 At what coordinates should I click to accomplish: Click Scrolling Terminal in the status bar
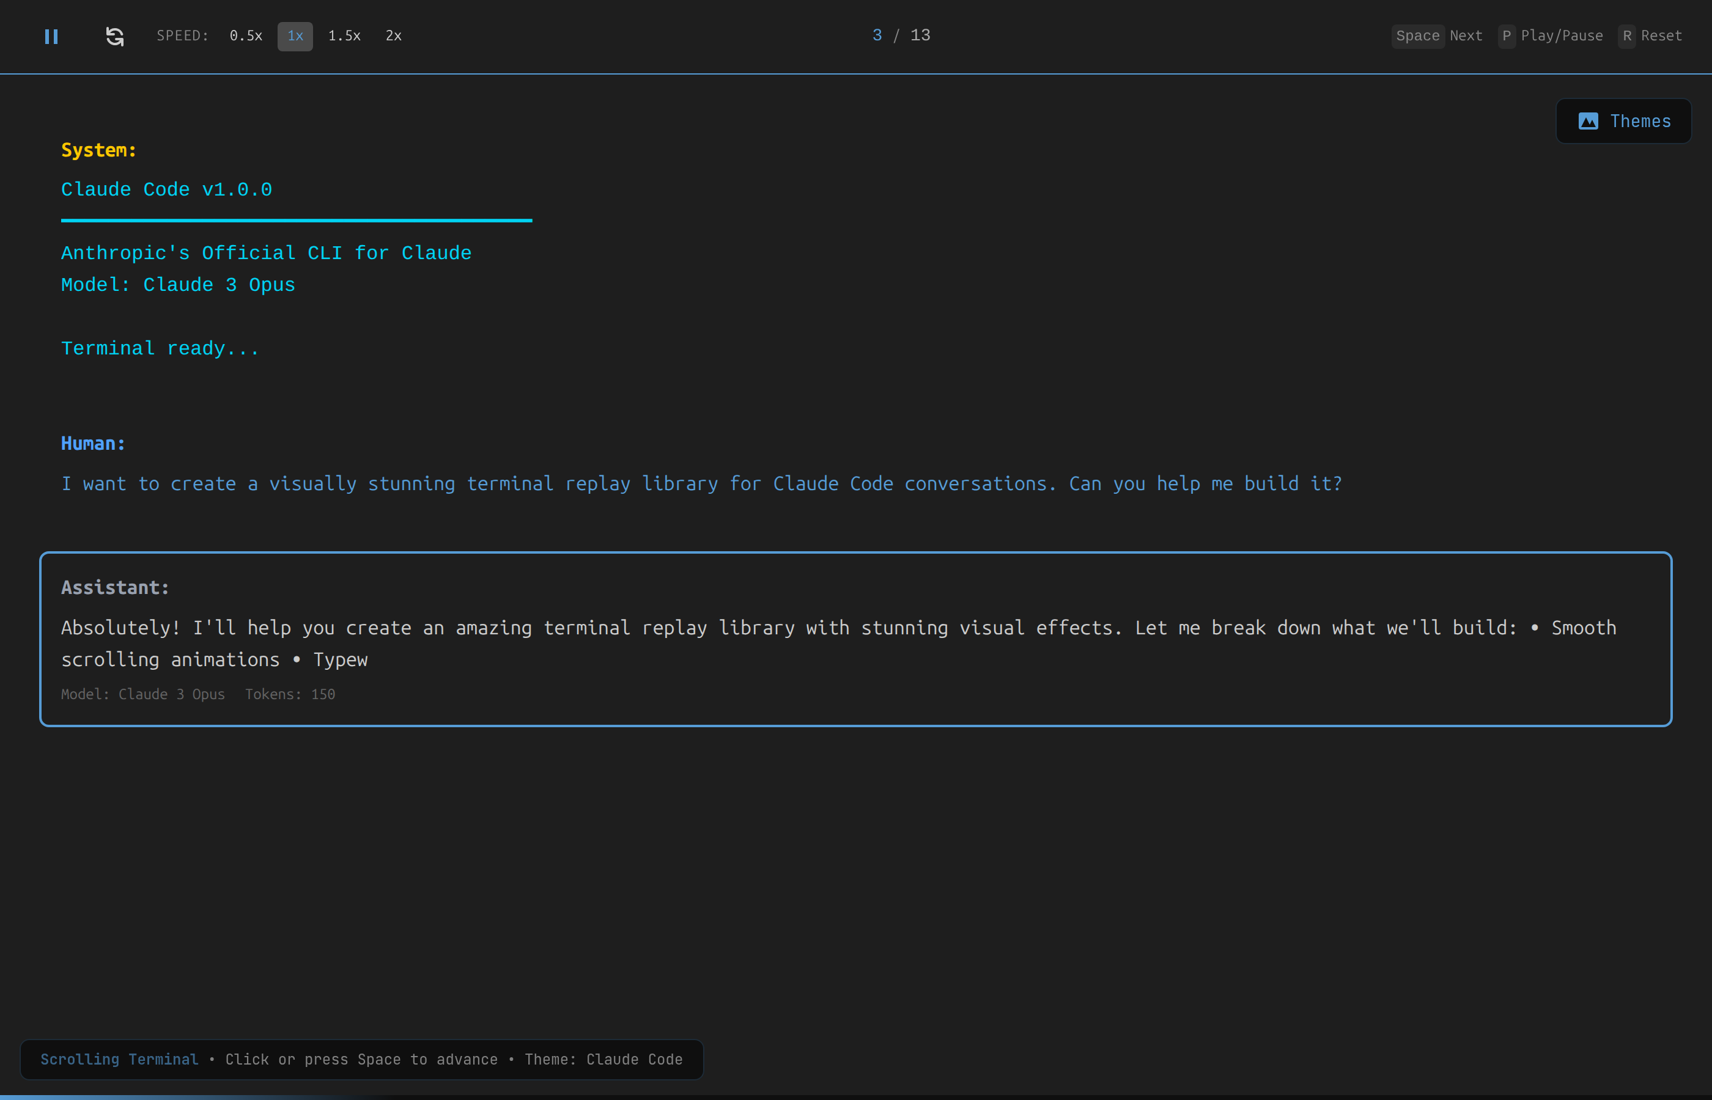[119, 1059]
